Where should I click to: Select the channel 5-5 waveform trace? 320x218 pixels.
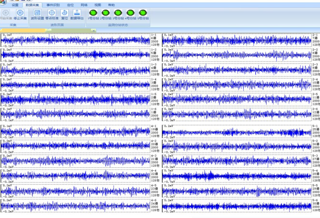pos(237,191)
